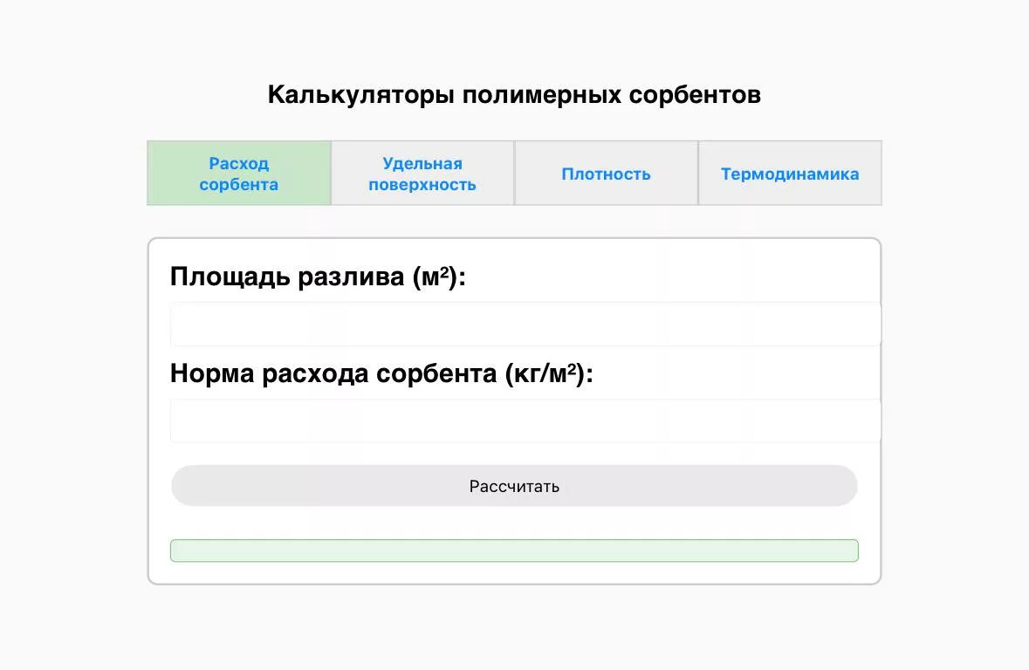Navigate to the thermodynamics calculator

(x=789, y=173)
